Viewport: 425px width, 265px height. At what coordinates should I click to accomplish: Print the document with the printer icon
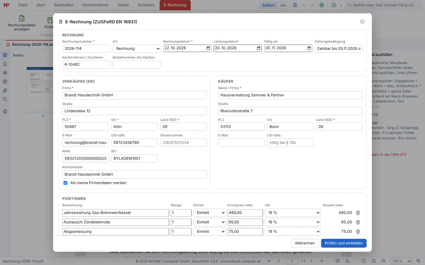pyautogui.click(x=322, y=5)
